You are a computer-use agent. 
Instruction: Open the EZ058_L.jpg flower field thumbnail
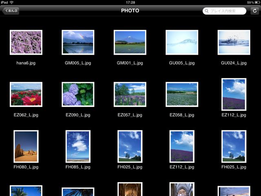182,94
